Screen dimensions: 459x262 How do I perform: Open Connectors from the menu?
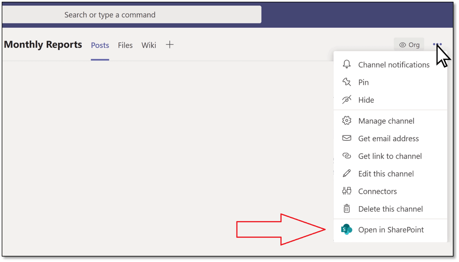coord(390,191)
